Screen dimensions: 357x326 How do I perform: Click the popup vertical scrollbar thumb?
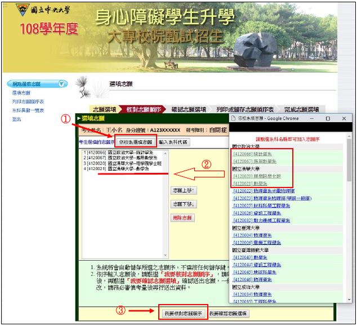coord(349,160)
